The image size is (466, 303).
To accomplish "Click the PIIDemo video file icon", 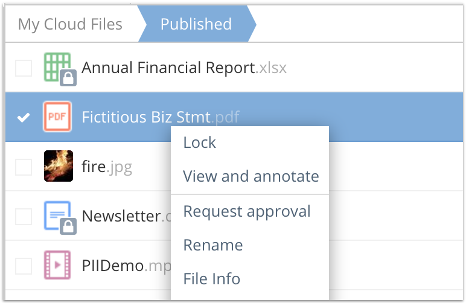I will [58, 265].
